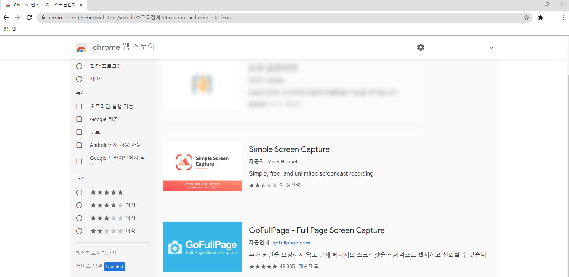This screenshot has width=569, height=277.
Task: Select the 테마 radio option
Action: point(79,79)
